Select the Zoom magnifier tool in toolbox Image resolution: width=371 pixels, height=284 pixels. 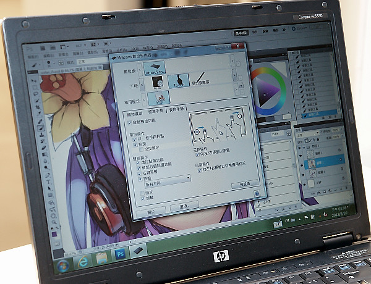54,222
